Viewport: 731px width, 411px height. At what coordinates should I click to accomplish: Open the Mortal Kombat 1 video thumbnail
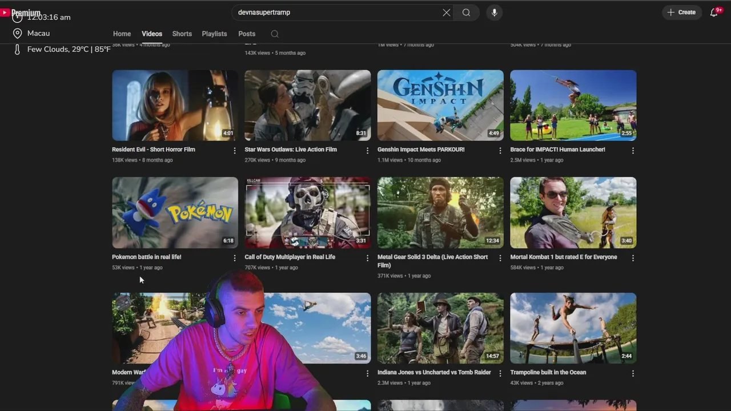(573, 212)
